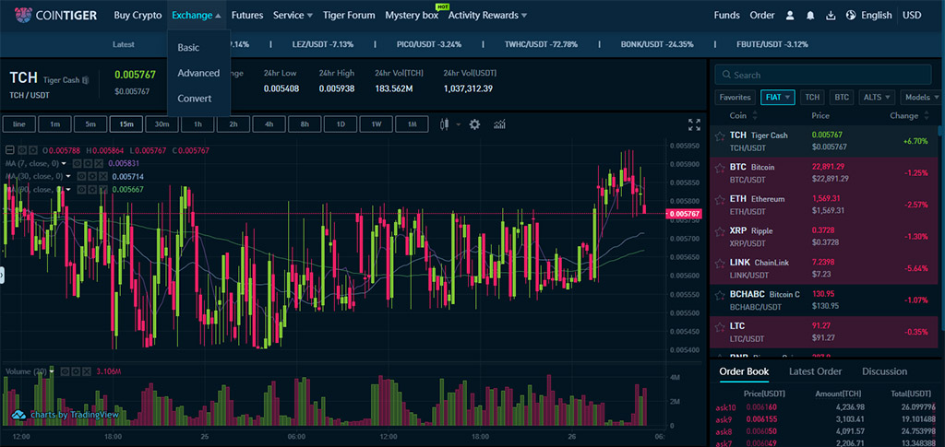The image size is (945, 447).
Task: Open chart settings gear icon
Action: [x=475, y=124]
